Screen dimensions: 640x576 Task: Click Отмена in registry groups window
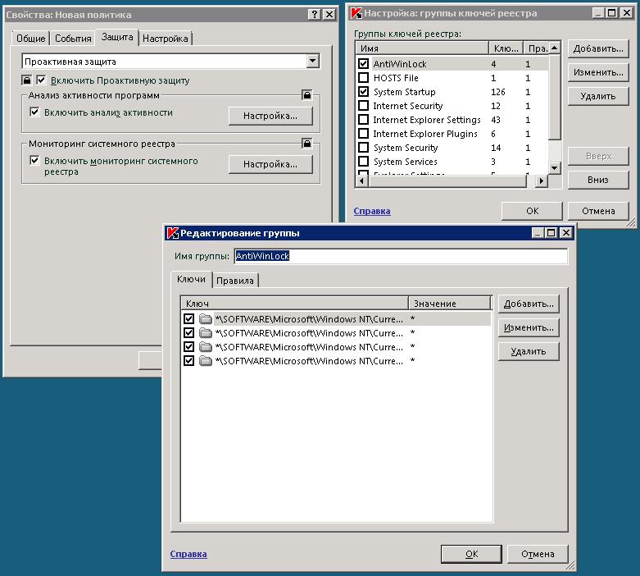pos(598,211)
